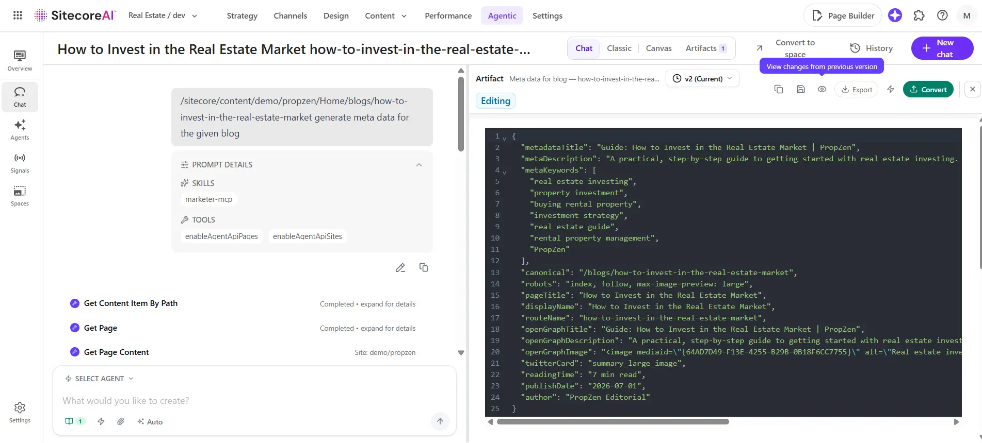Open the Strategy menu
982x443 pixels.
tap(242, 15)
